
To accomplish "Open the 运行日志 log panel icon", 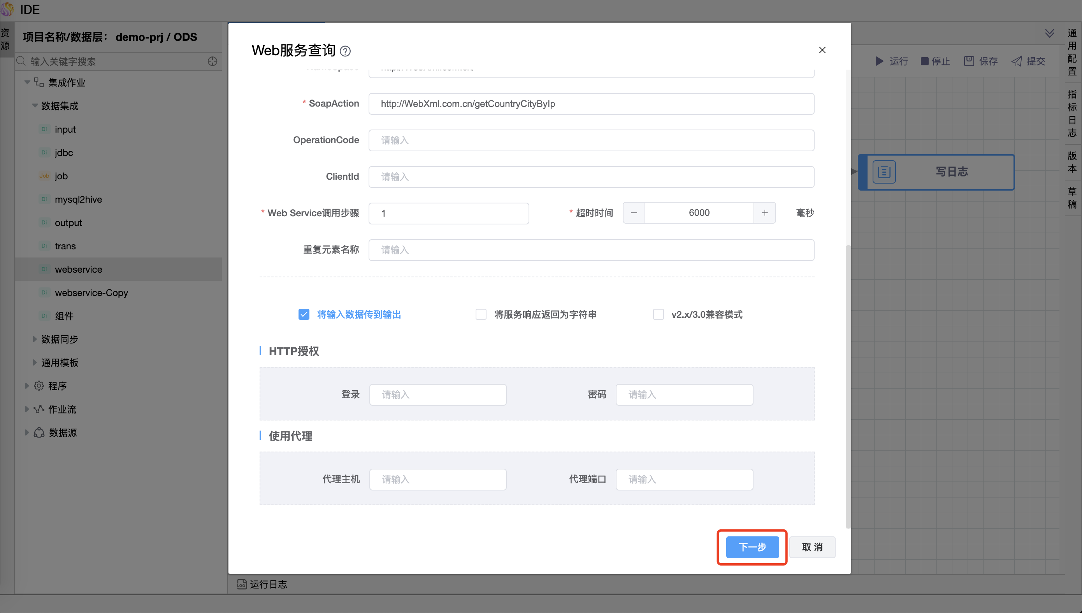I will tap(242, 584).
